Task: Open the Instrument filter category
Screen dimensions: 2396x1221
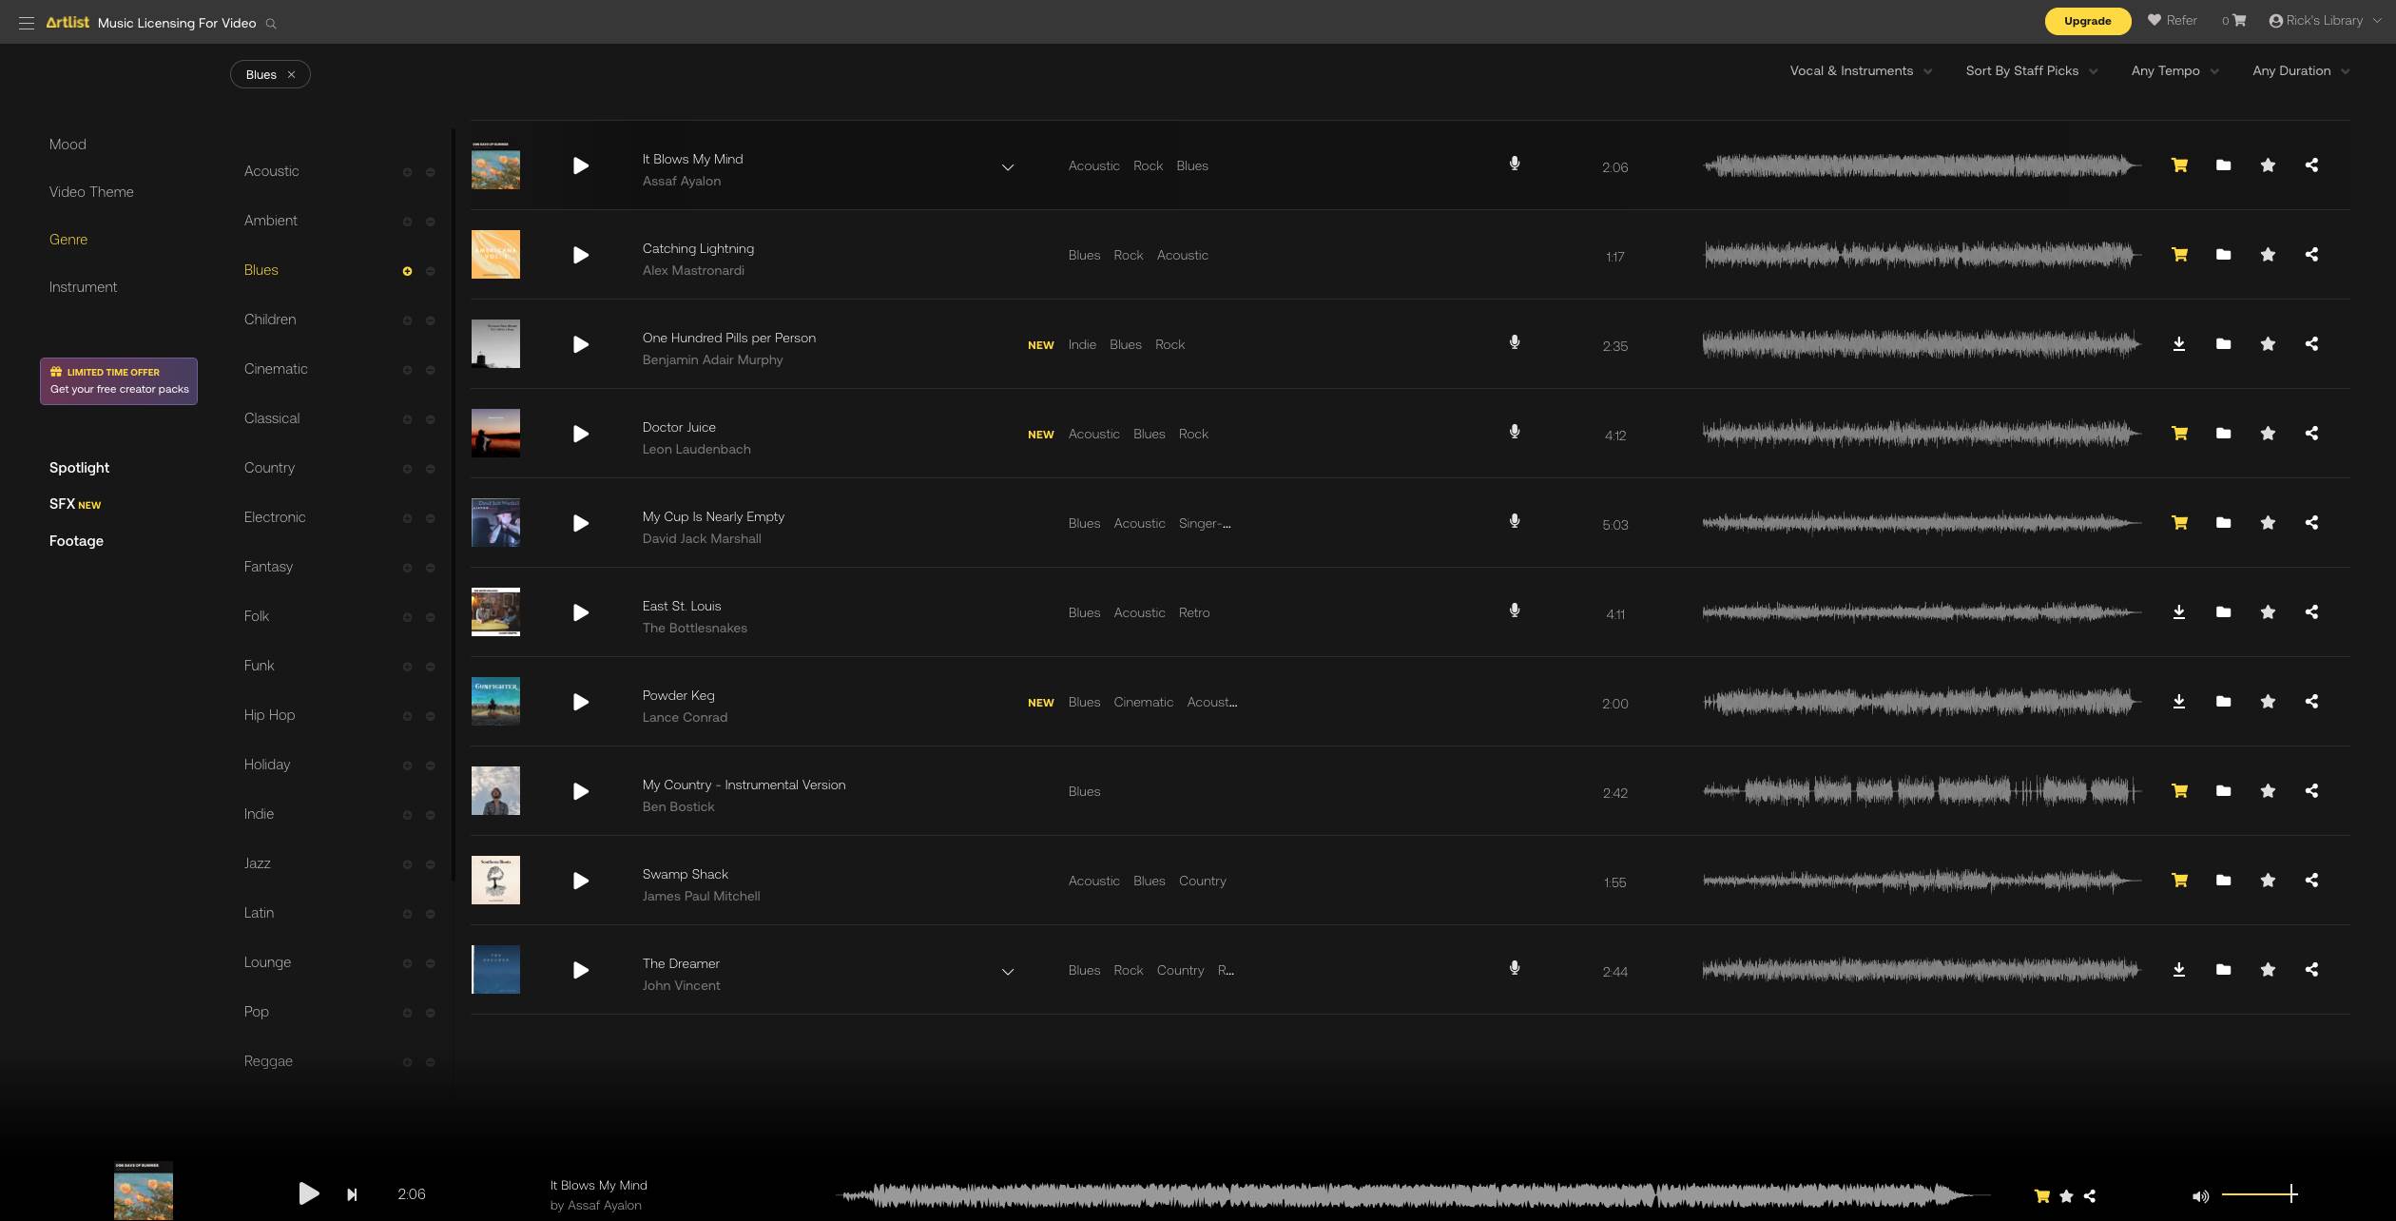Action: point(83,287)
